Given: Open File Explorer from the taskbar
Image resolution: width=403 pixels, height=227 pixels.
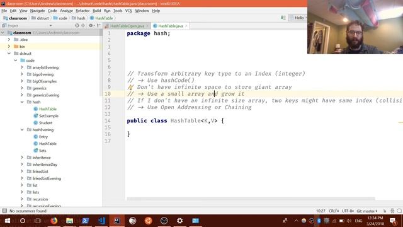Looking at the screenshot, I should 70,221.
